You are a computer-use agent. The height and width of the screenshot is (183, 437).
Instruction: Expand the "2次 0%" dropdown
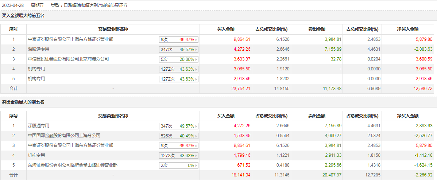tap(179, 166)
